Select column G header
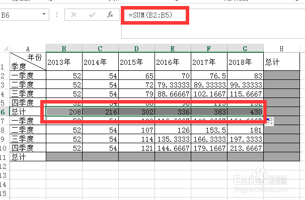Viewport: 305px width, 200px height. point(245,48)
